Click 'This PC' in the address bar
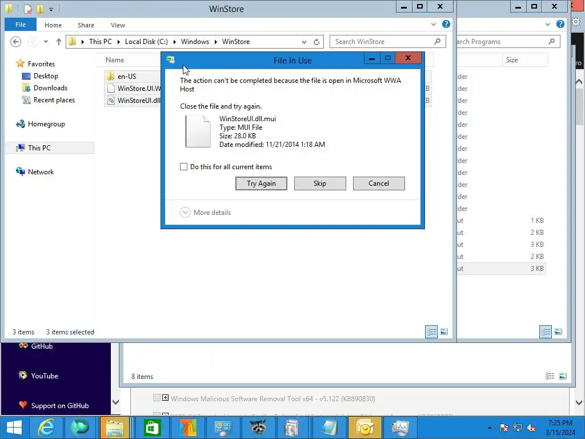The height and width of the screenshot is (439, 585). point(101,41)
